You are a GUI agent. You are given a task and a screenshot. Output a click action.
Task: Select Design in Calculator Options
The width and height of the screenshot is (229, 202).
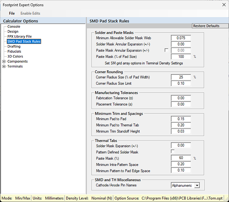[x=13, y=32]
